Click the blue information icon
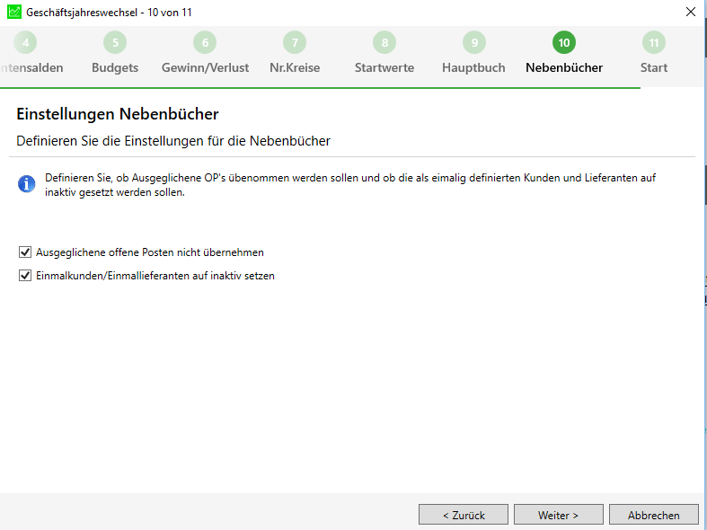This screenshot has width=707, height=530. pos(27,184)
